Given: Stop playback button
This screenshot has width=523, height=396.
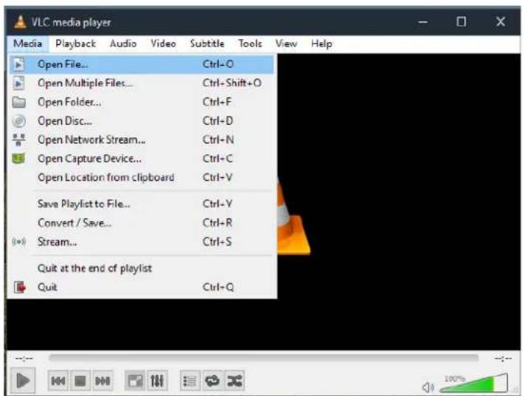Looking at the screenshot, I should [x=80, y=381].
